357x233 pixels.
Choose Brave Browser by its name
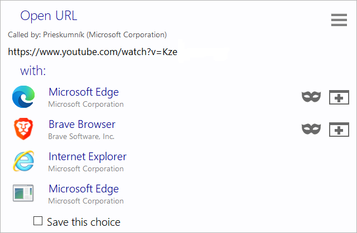pos(82,124)
